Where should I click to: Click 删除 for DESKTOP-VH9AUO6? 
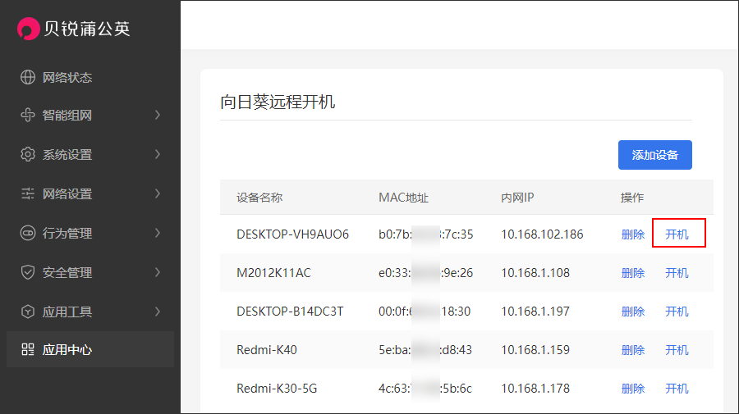633,234
